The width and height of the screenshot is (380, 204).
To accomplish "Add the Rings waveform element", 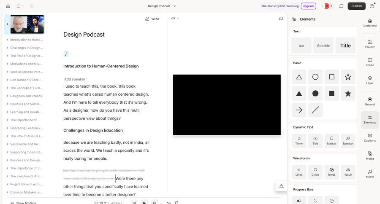I will [x=331, y=172].
